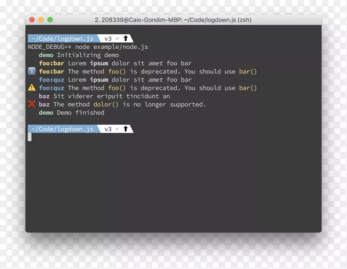Toggle the foo:bar debug namespace label

click(52, 63)
